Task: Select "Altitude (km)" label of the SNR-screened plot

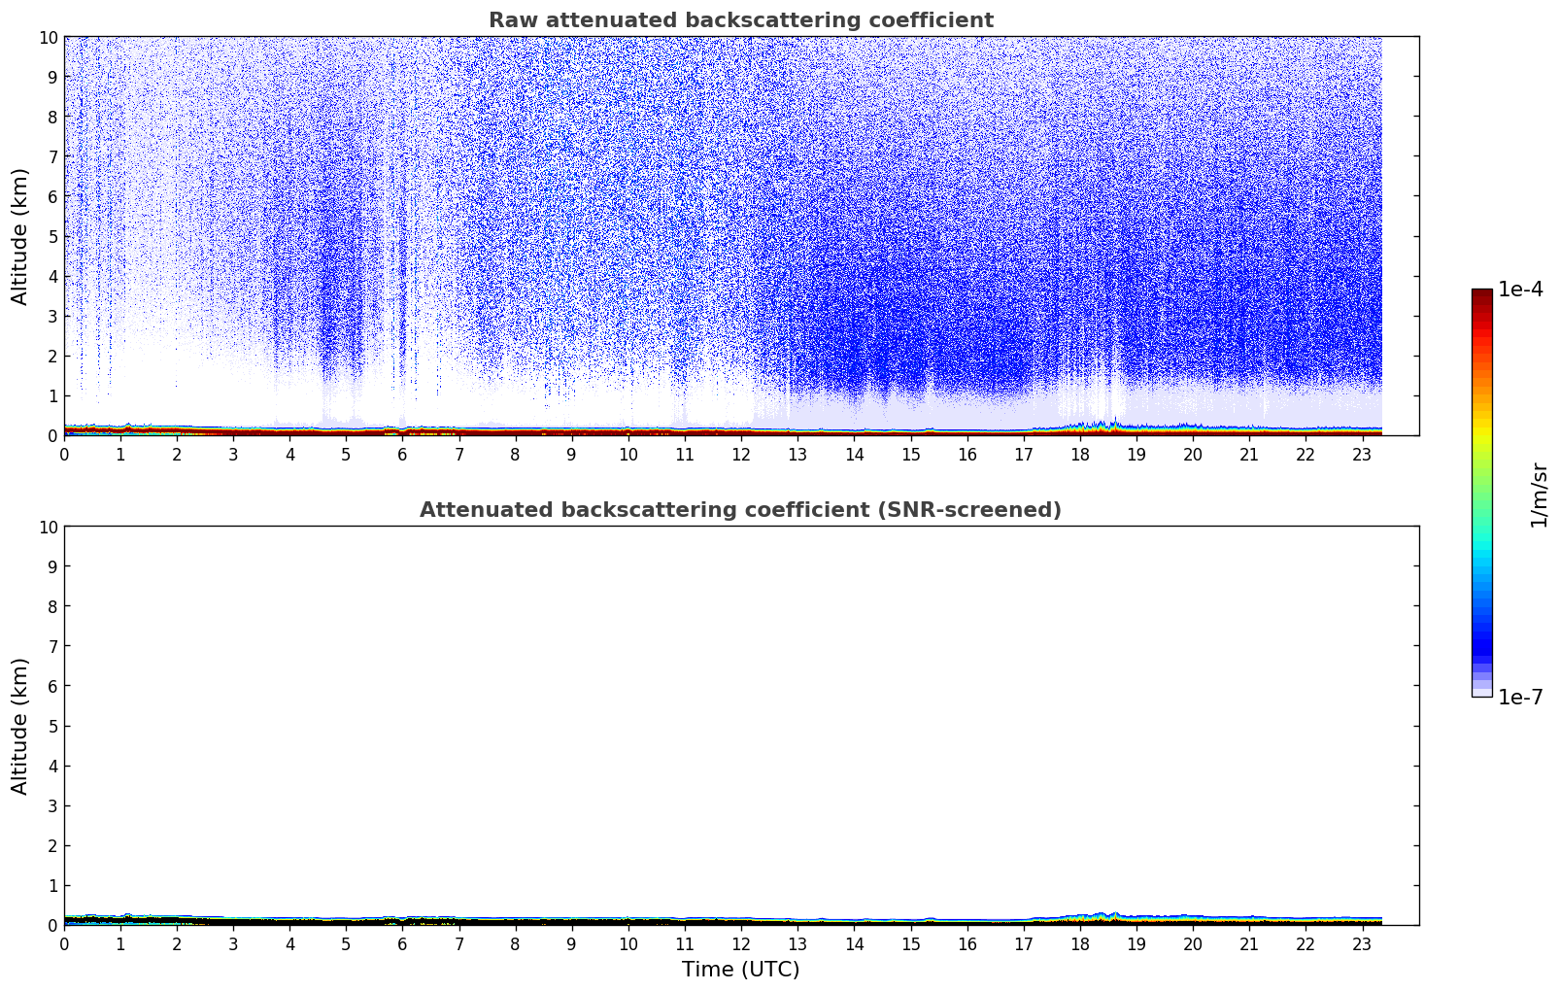Action: 20,726
